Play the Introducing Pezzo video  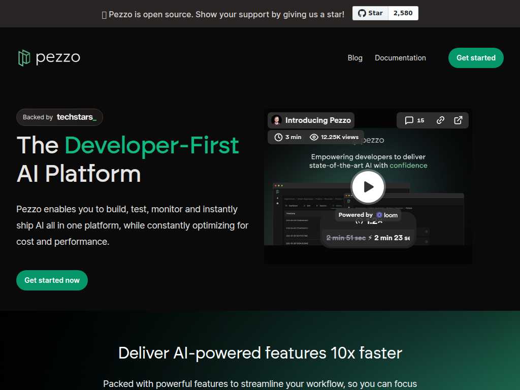click(x=368, y=187)
